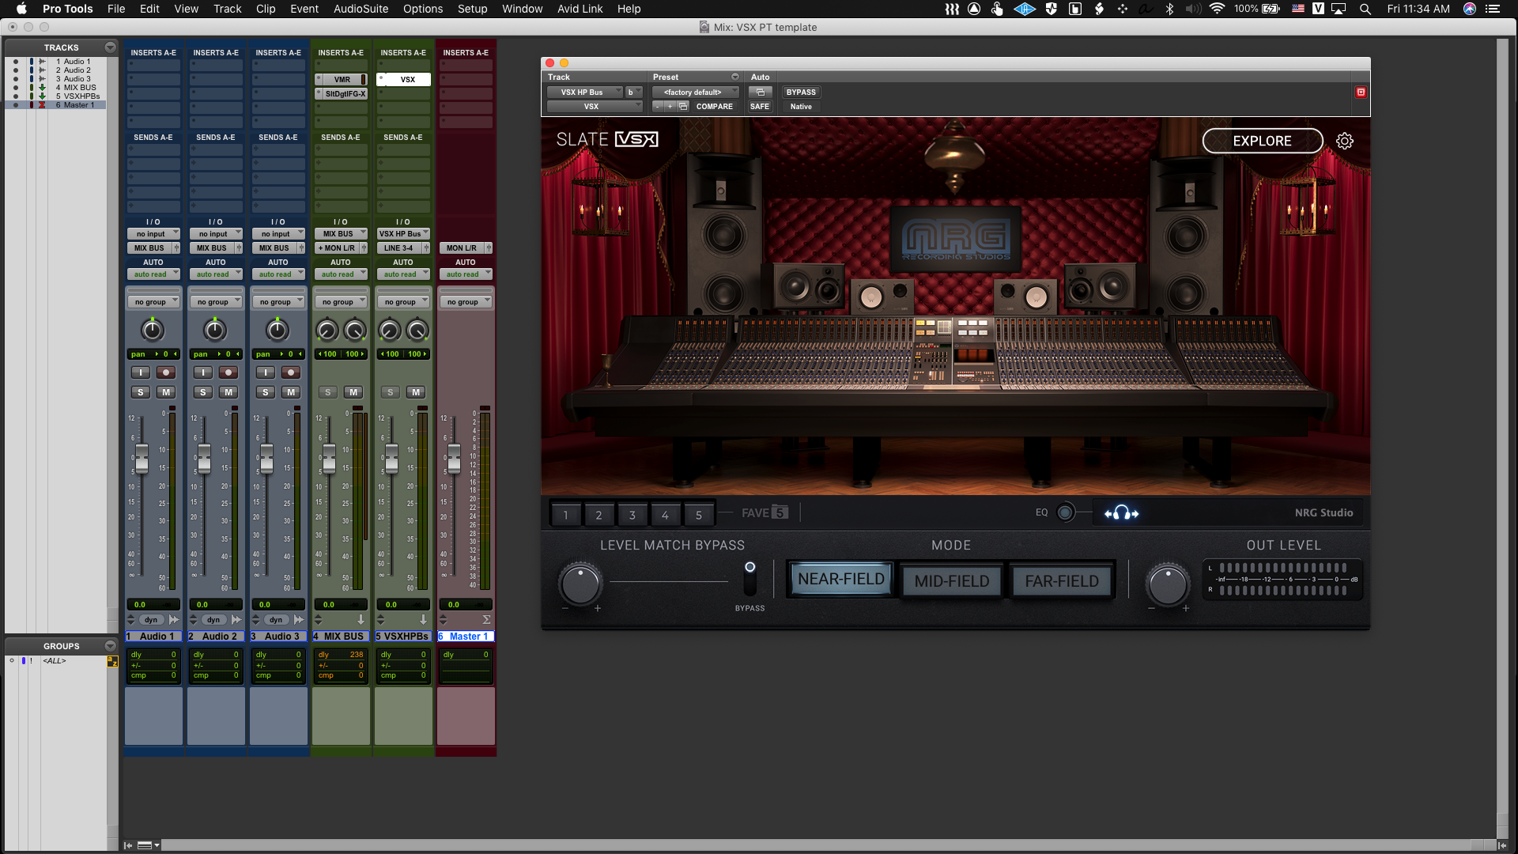Mute the Audio 3 track
Screen dimensions: 1518x854
click(x=290, y=392)
